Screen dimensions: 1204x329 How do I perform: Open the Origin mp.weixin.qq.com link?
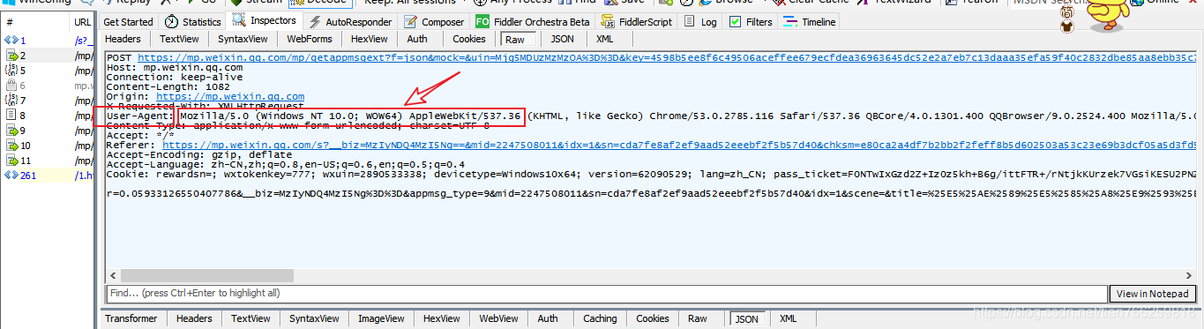(x=230, y=96)
